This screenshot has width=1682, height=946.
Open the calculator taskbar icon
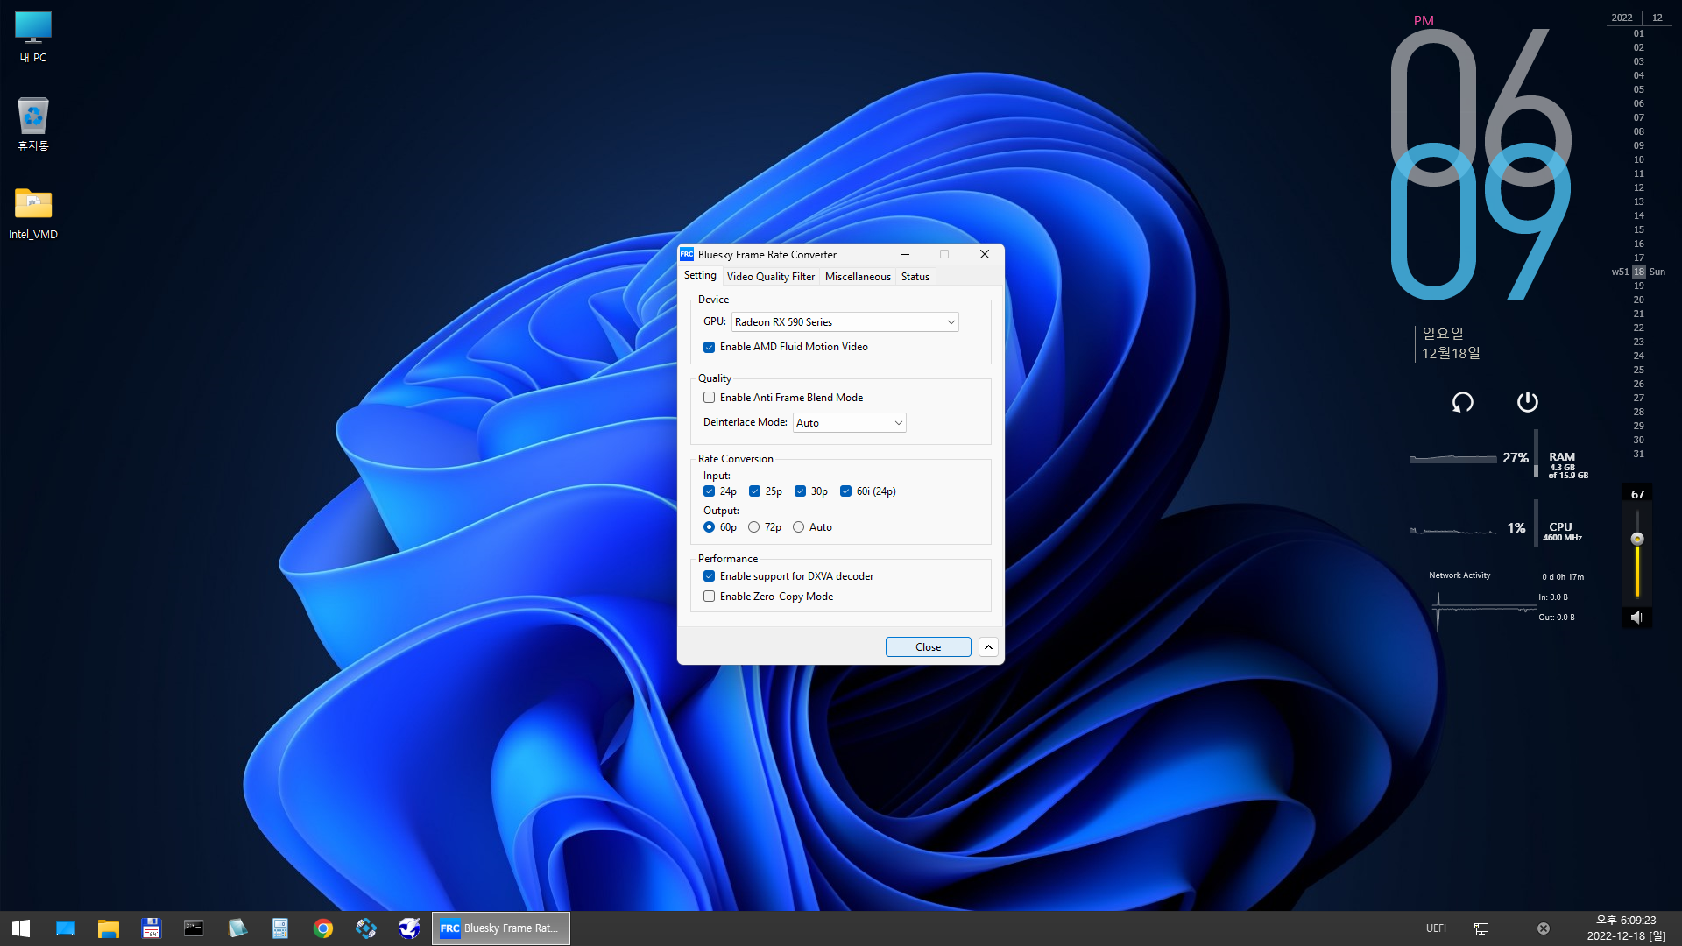tap(279, 928)
